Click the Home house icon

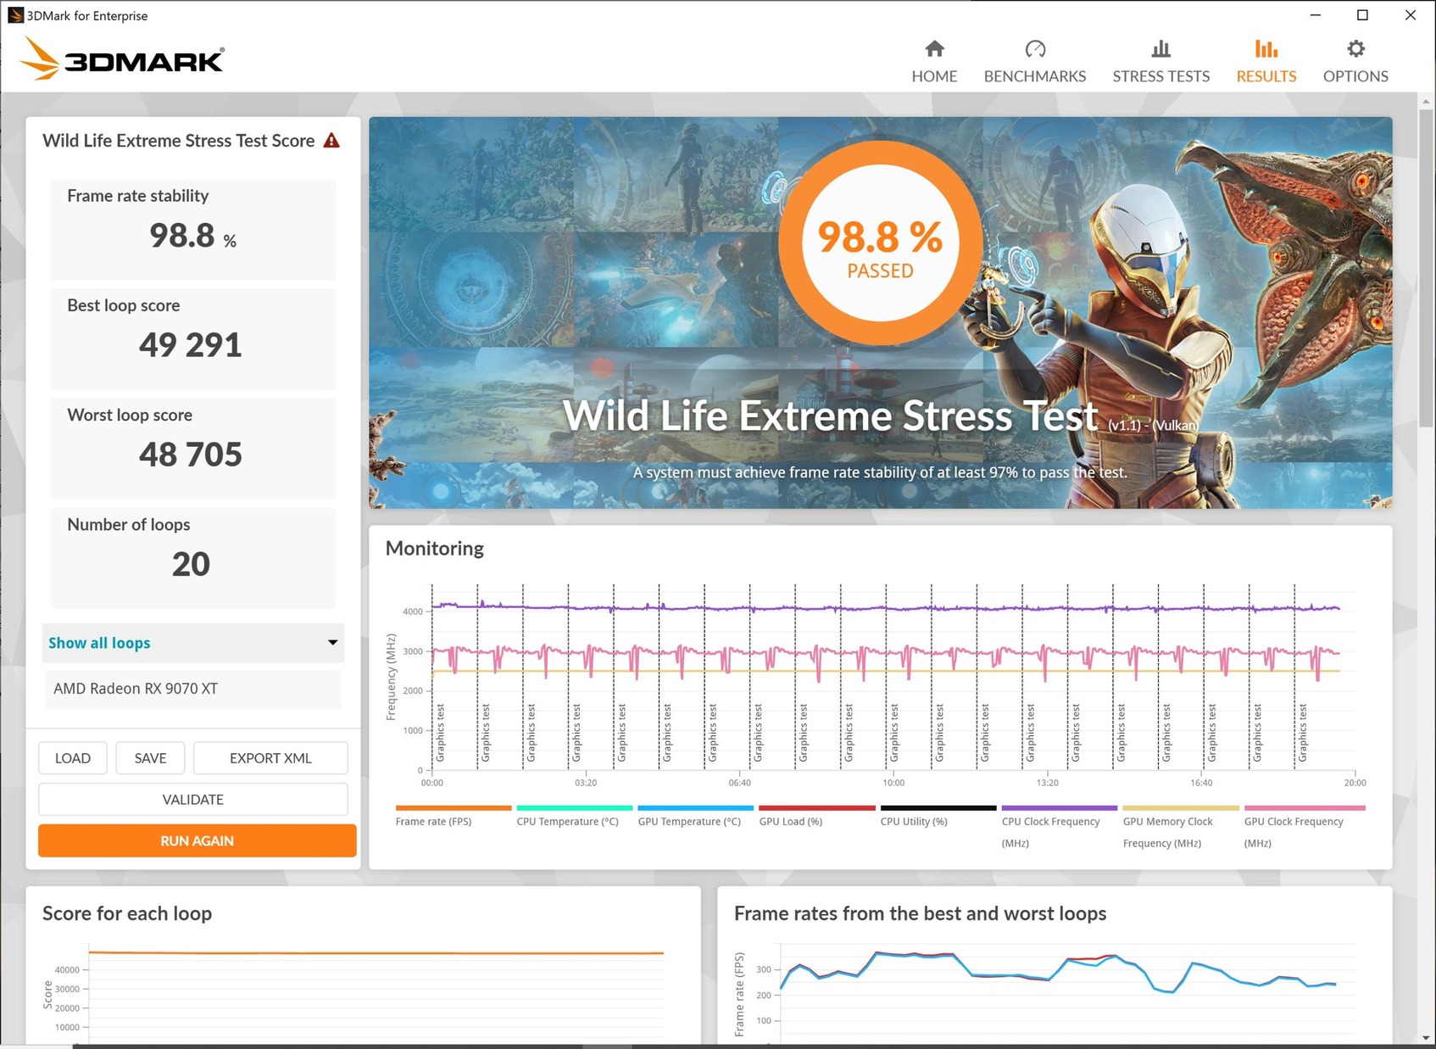click(x=934, y=48)
